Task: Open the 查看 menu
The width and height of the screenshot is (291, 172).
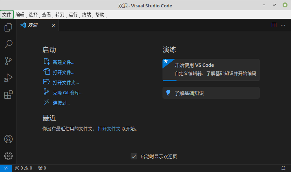Action: click(x=47, y=14)
